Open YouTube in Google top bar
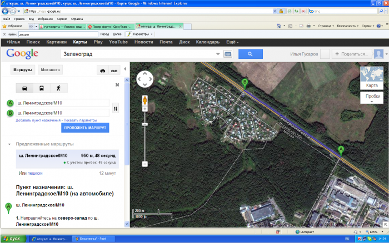 click(x=118, y=42)
